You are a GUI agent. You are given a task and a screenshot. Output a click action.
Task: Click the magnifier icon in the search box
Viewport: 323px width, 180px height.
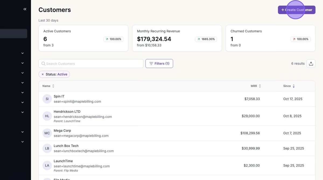pyautogui.click(x=43, y=63)
